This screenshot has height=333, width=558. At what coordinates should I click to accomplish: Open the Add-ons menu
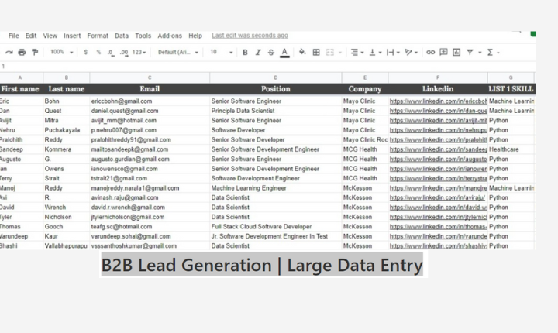[x=169, y=36]
